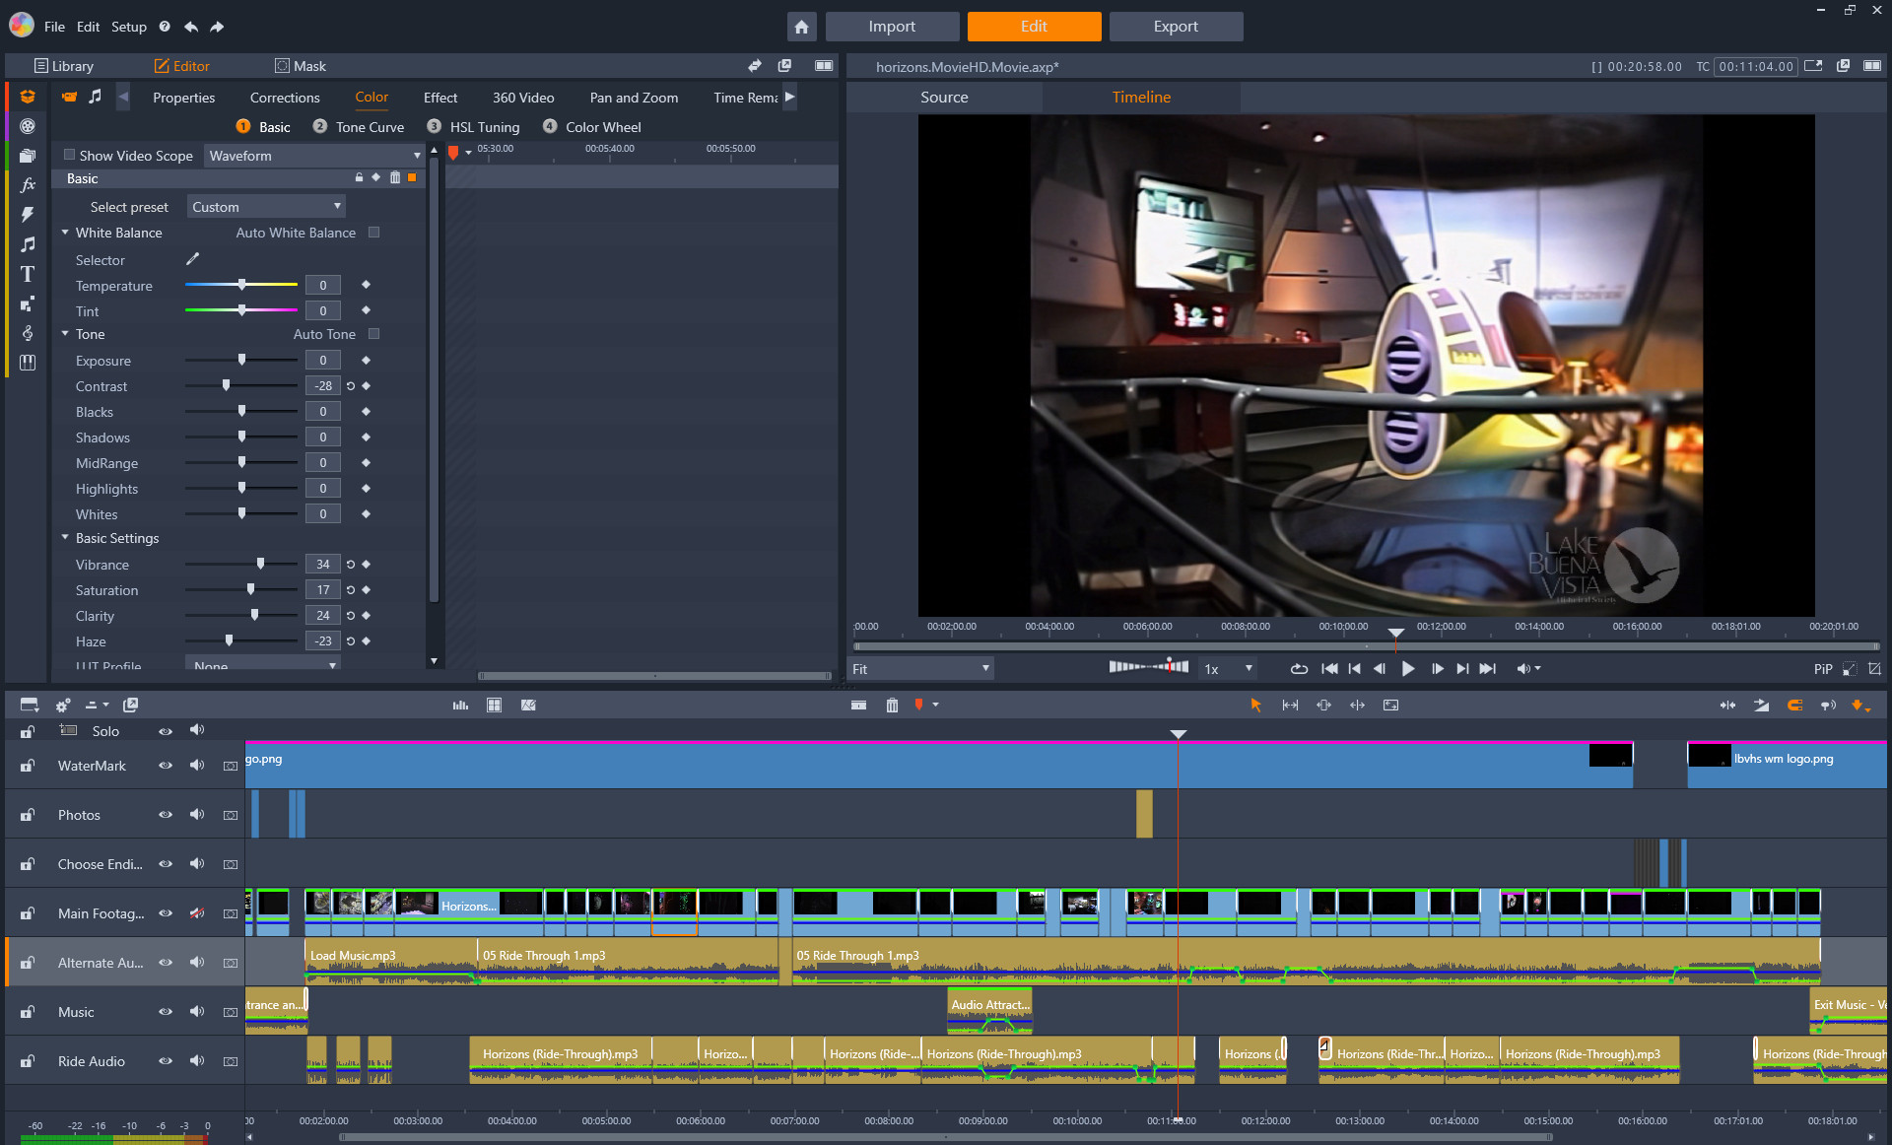This screenshot has width=1892, height=1145.
Task: Open the Waveform scope dropdown
Action: 313,156
